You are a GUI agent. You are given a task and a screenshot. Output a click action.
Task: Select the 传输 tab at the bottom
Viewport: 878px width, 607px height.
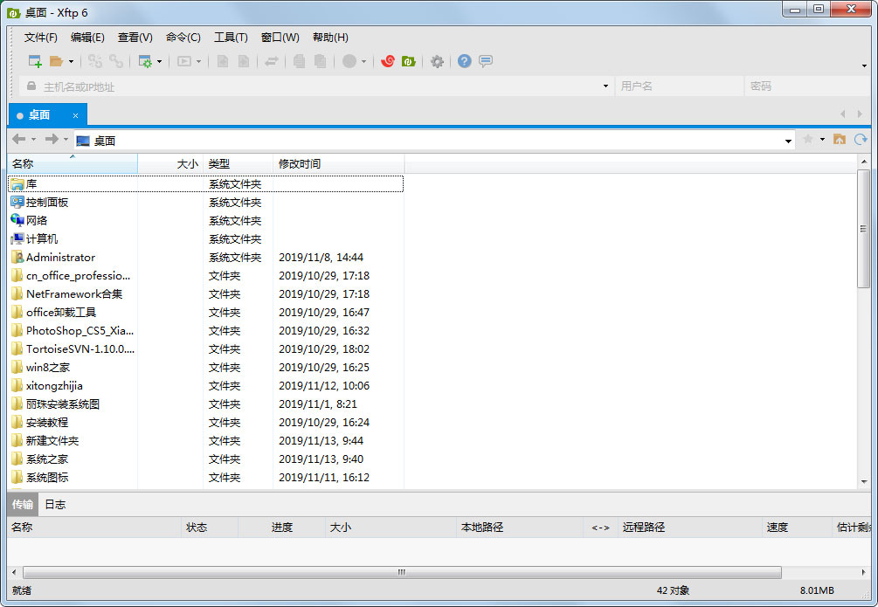21,504
